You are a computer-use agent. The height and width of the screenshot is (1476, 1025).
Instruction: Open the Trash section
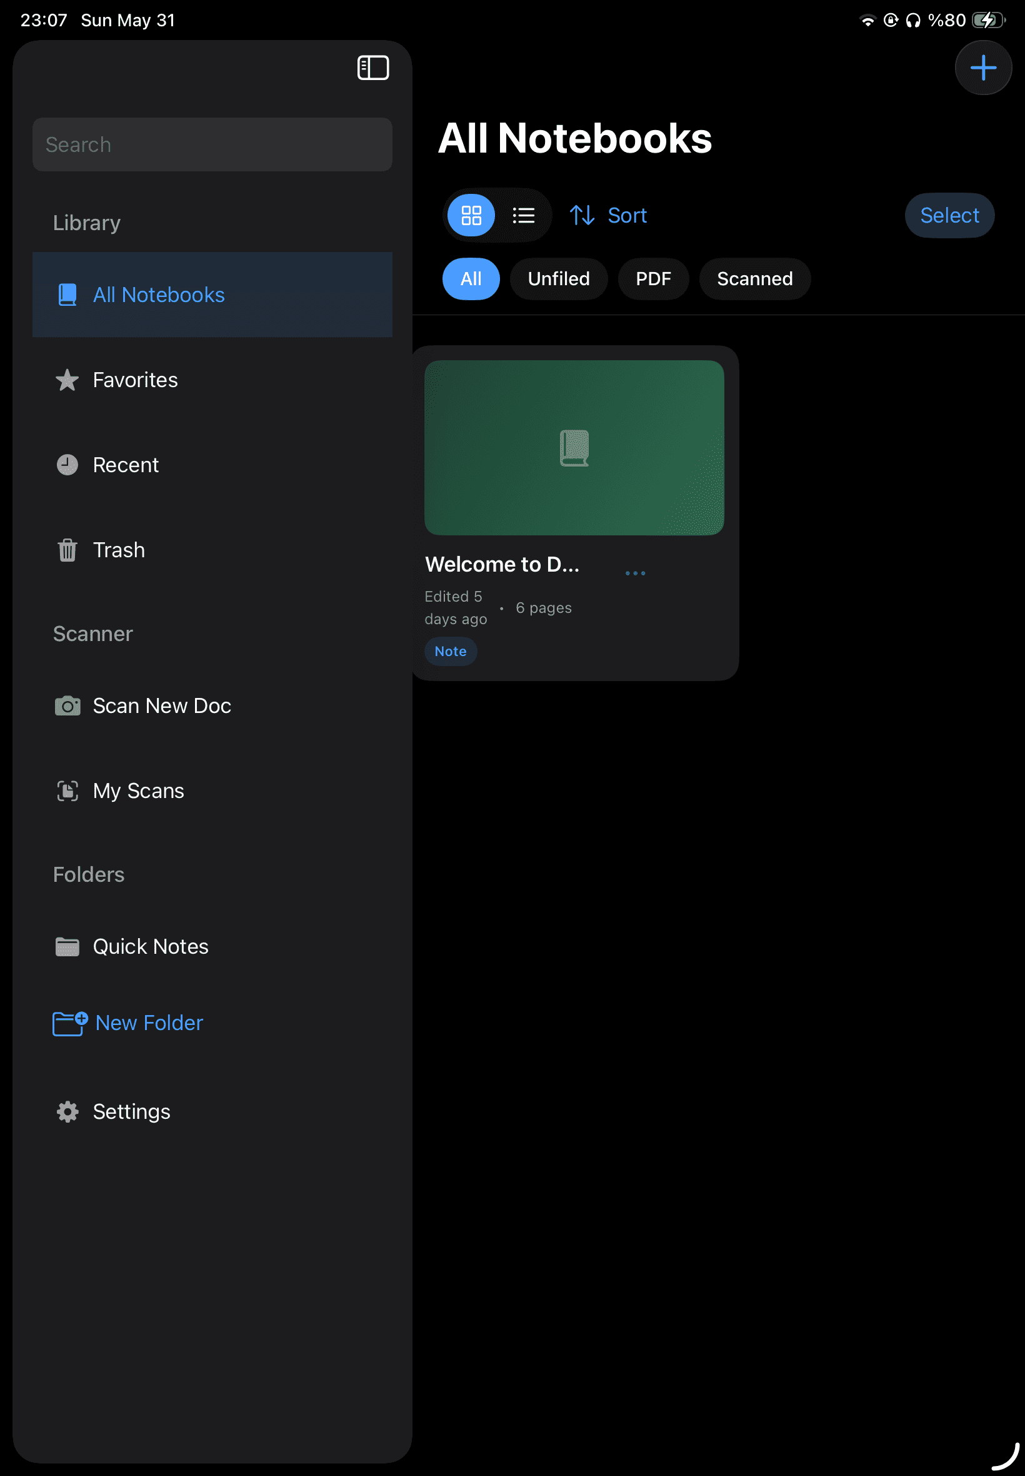click(x=212, y=550)
